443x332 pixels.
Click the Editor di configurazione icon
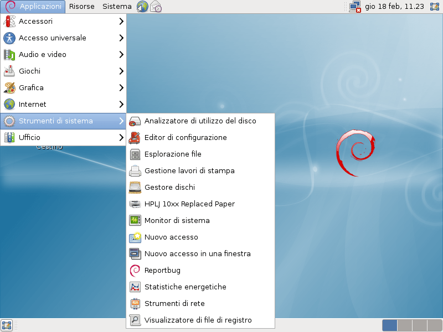[135, 138]
